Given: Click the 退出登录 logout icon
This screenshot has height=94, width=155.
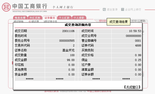Looking at the screenshot, I should coord(104,9).
